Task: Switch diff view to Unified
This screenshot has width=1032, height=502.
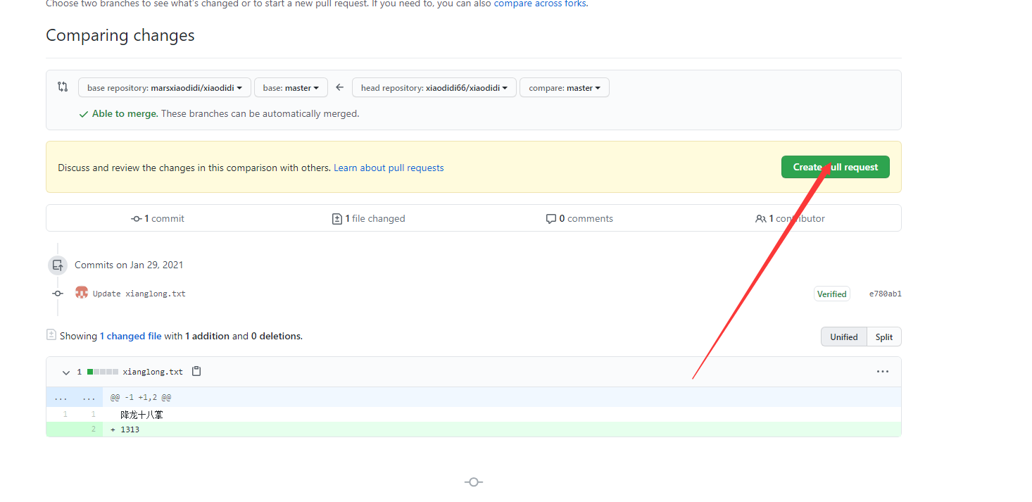Action: point(843,337)
